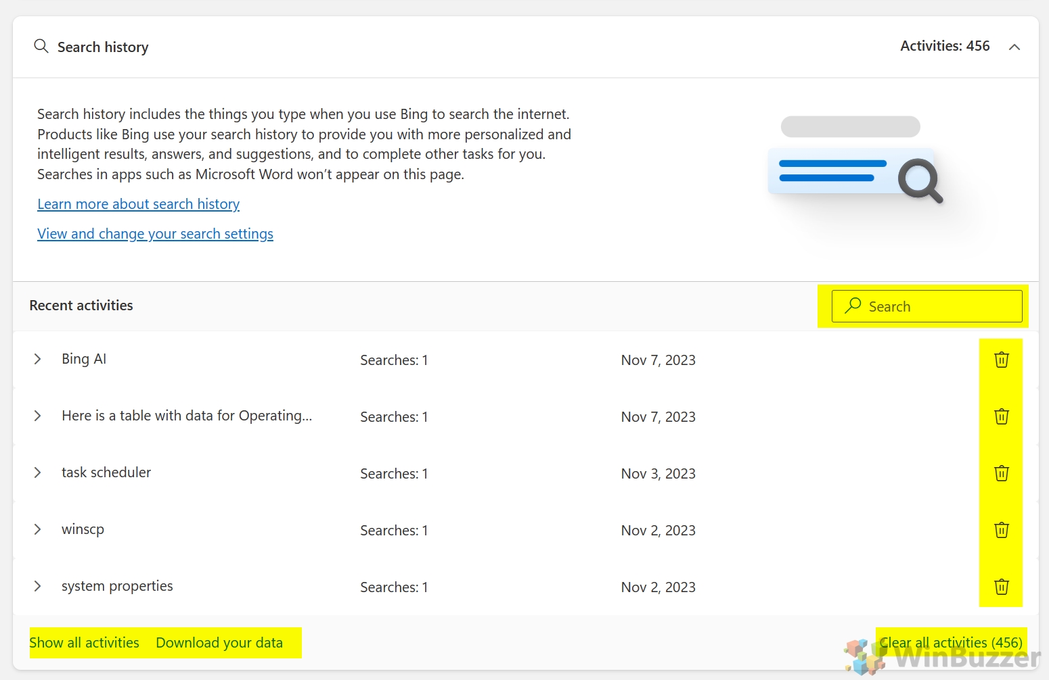
Task: Delete the task scheduler search entry
Action: [1002, 473]
